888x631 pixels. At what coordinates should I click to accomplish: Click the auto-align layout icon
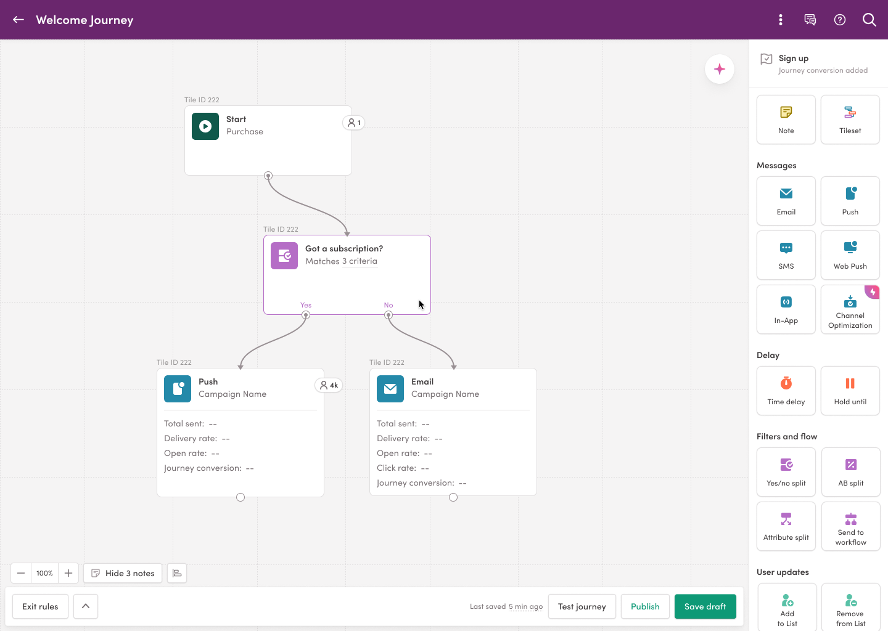(177, 573)
